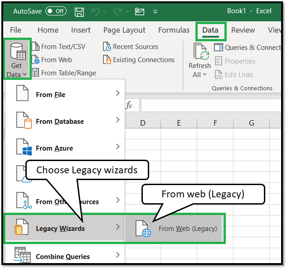
Task: Click From Web in the ribbon
Action: (x=52, y=60)
